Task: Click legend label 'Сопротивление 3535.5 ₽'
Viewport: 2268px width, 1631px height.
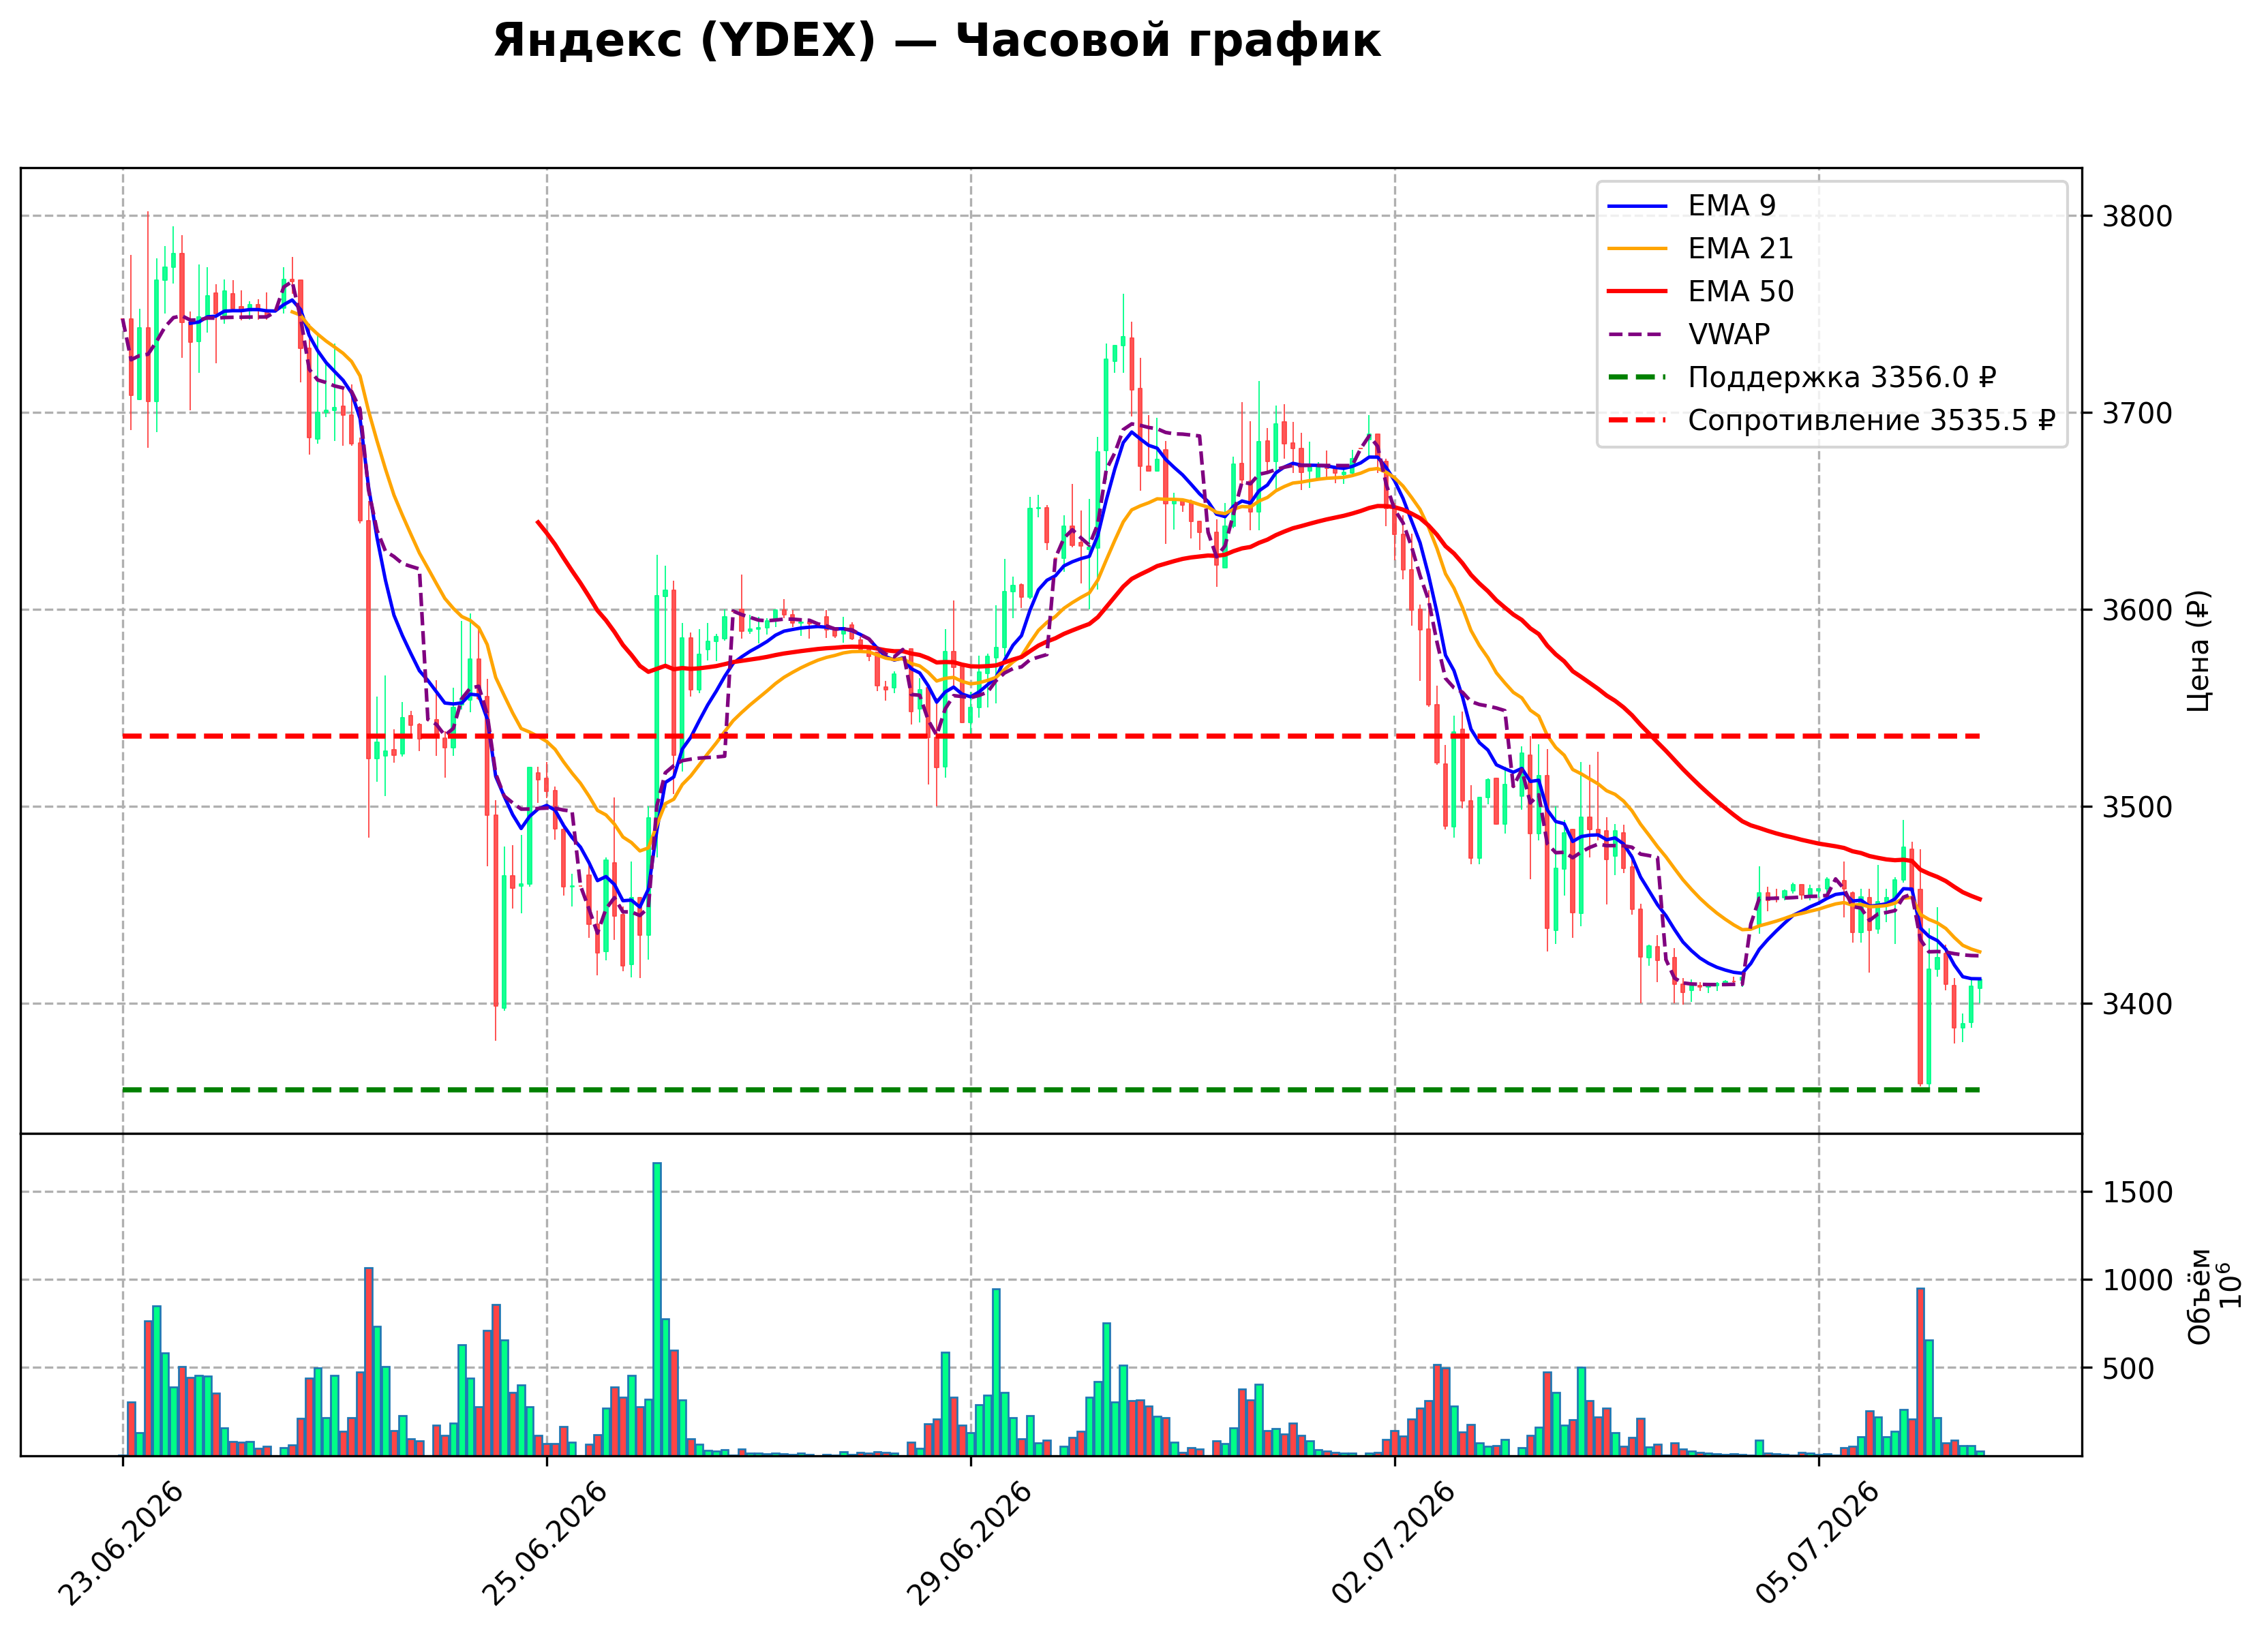Action: pos(1871,420)
